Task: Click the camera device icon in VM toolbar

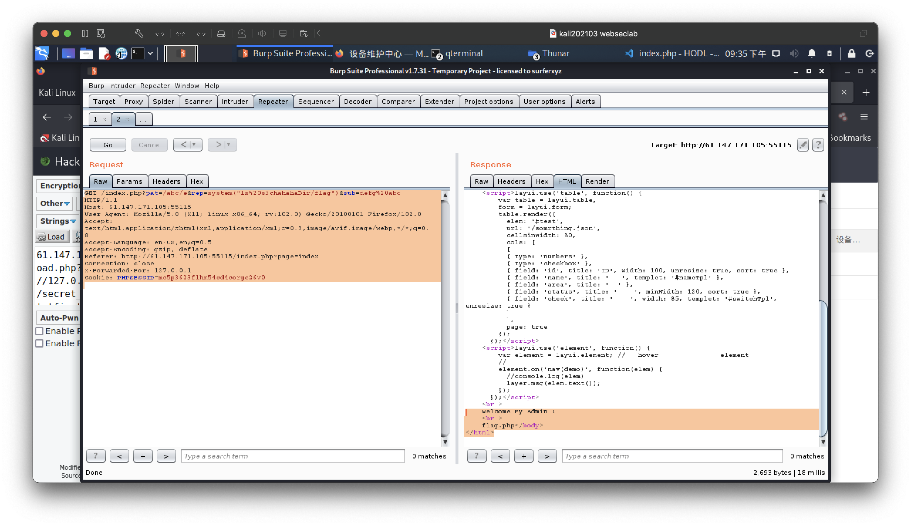Action: pos(242,33)
